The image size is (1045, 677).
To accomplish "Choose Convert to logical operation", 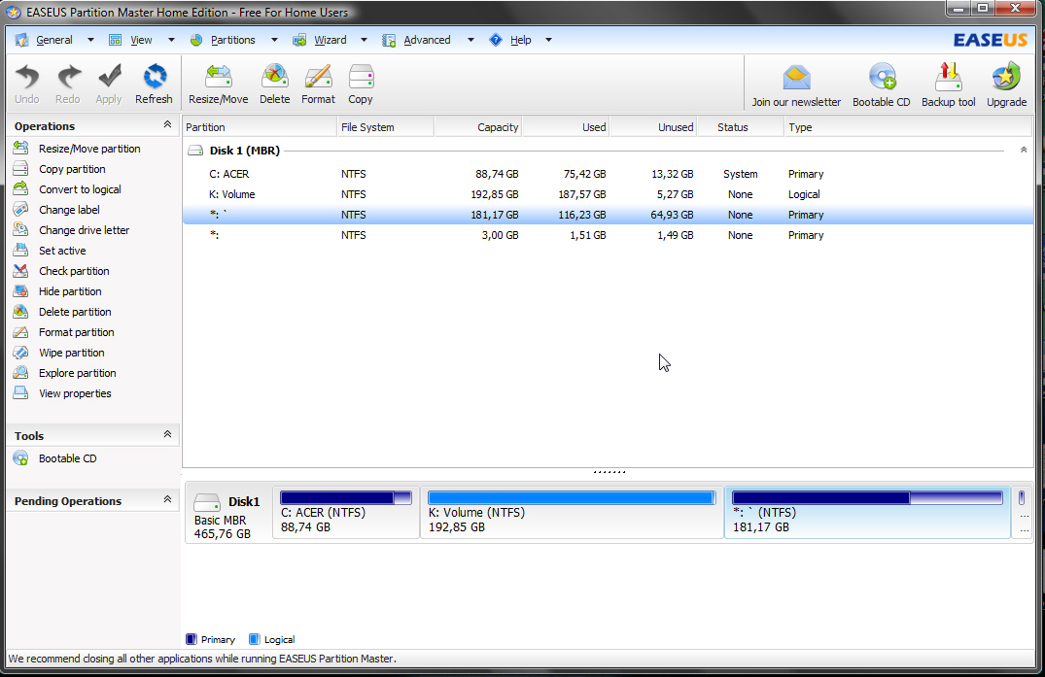I will (80, 189).
